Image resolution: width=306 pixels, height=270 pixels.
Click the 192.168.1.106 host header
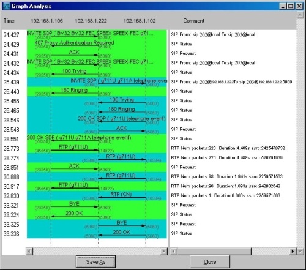[47, 21]
